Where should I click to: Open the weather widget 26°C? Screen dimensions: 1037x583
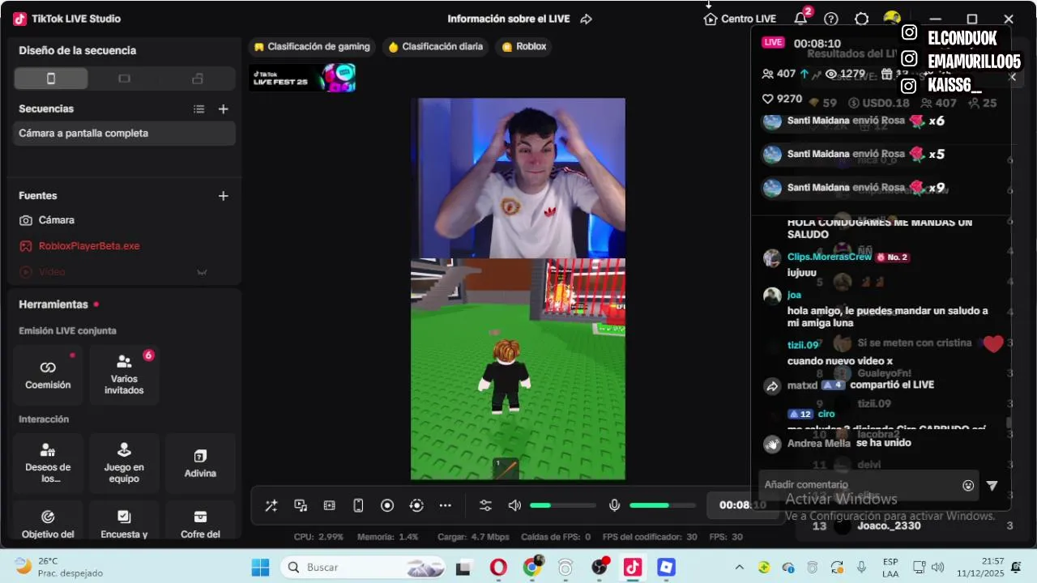(x=59, y=567)
